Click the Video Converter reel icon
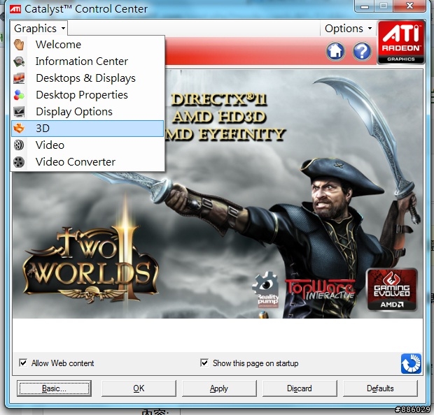This screenshot has width=434, height=415. tap(19, 162)
